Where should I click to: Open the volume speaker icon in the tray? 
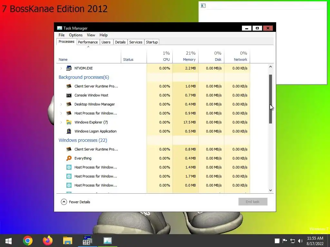point(300,241)
